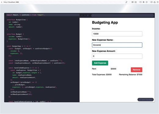Viewport: 159px width, 114px height.
Task: Click the New Expense Amount field
Action: [x=117, y=56]
